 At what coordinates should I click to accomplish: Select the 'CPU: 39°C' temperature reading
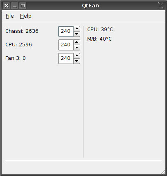[100, 30]
